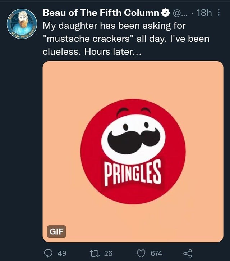Click the retweet count 26
The width and height of the screenshot is (230, 261).
coord(108,253)
